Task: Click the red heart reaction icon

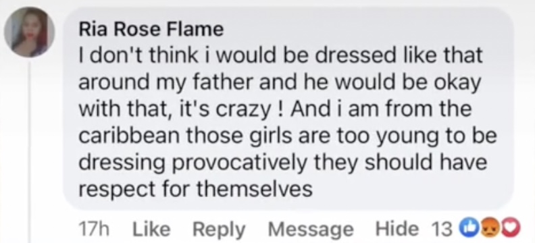Action: point(511,228)
